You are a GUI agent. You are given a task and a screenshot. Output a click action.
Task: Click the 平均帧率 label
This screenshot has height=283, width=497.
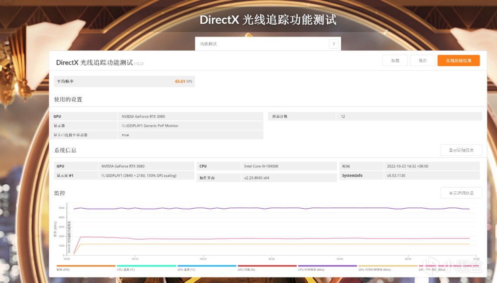point(65,81)
